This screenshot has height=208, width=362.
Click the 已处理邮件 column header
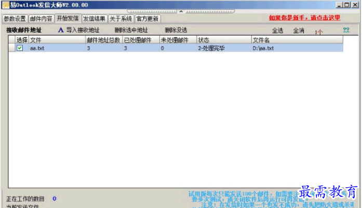(141, 40)
